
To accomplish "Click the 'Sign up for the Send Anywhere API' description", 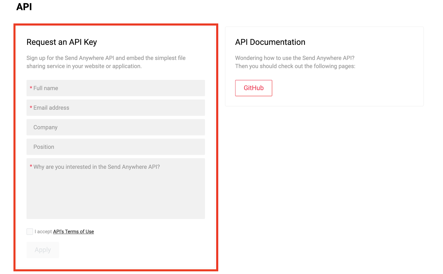I will point(106,62).
